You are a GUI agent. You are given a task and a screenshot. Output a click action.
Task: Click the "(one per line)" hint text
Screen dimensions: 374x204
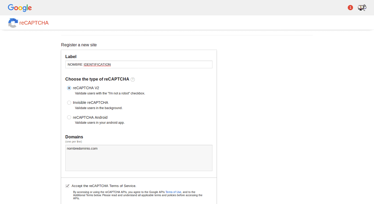tap(74, 141)
